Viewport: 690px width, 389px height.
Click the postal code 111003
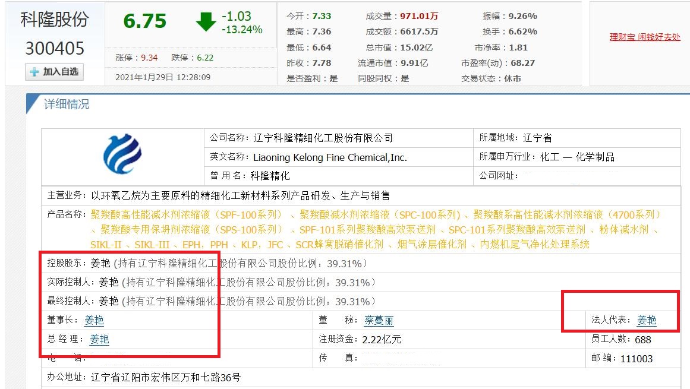(637, 359)
